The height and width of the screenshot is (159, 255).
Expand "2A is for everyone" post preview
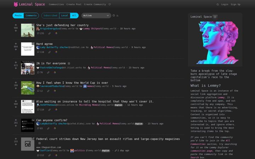(69, 64)
